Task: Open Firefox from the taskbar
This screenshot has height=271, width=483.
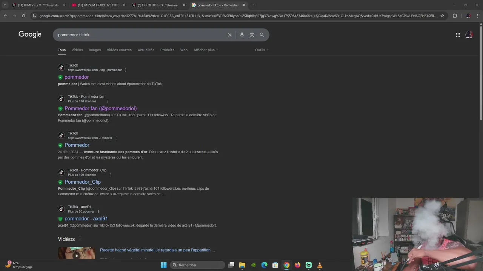Action: (298, 265)
